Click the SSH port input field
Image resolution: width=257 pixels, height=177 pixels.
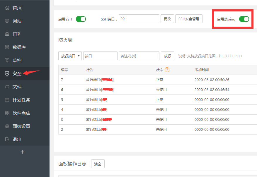tap(139, 18)
